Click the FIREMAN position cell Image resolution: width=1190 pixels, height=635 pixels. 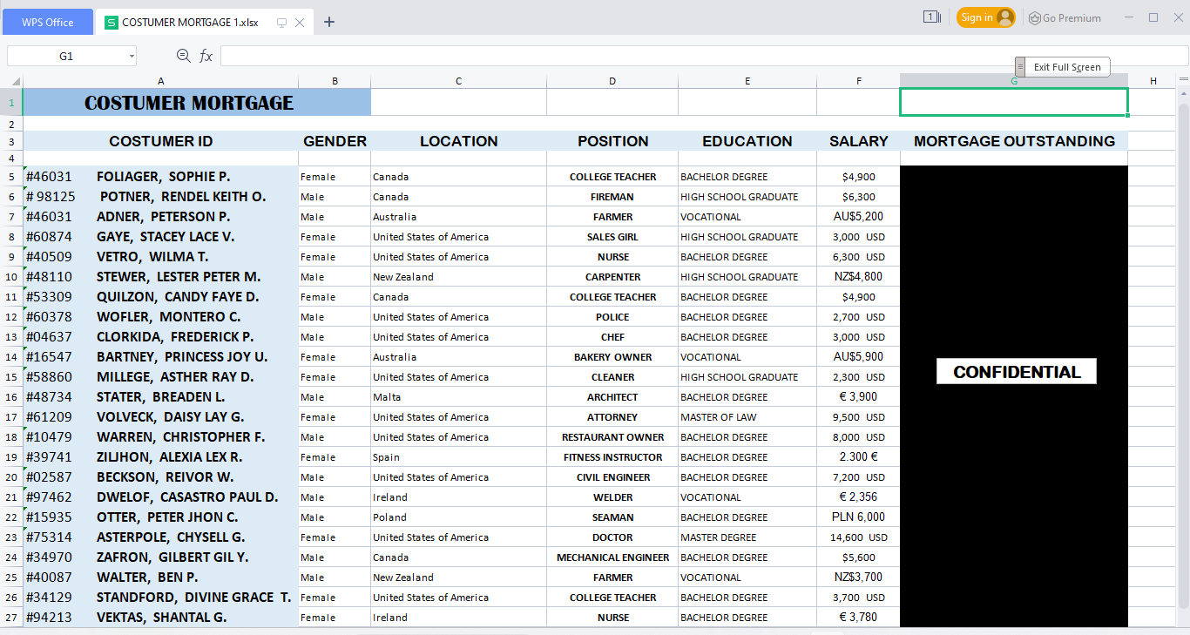point(612,197)
